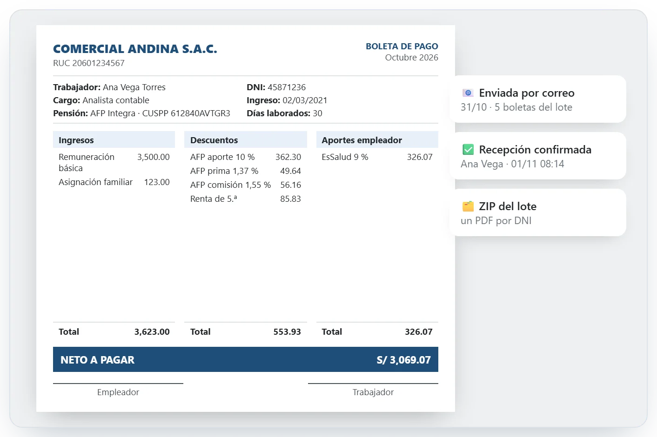Screen dimensions: 657x437
Task: Click the 56.16 discount amount
Action: [290, 185]
